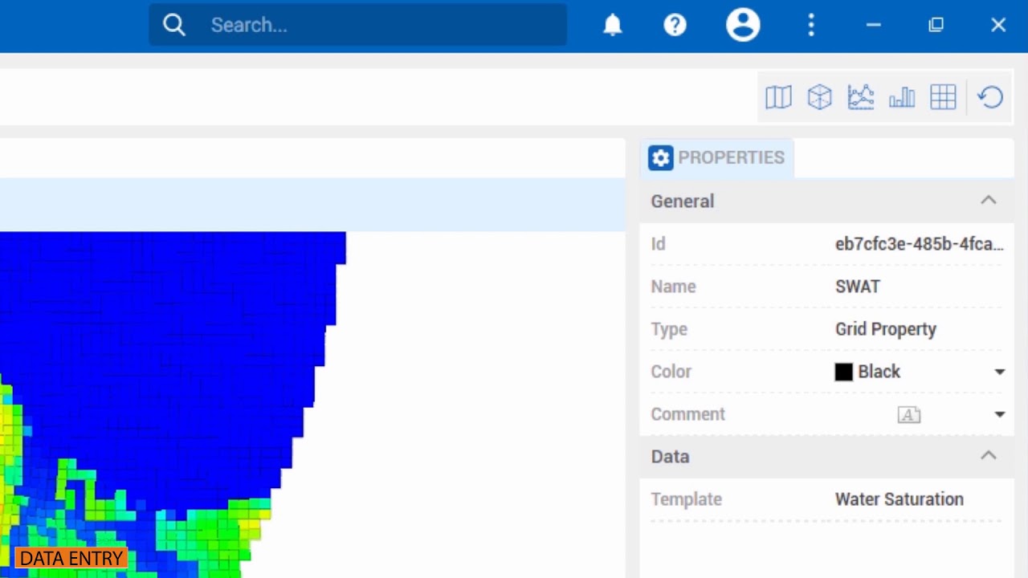This screenshot has width=1028, height=578.
Task: Click the magnifier search icon
Action: coord(174,25)
